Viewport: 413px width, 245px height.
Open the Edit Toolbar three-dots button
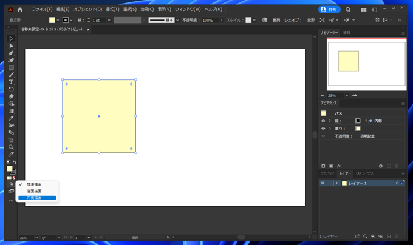(11, 201)
